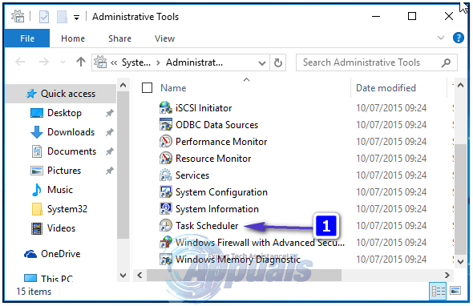Click the System Configuration icon
Screen dimensions: 473x306
(x=166, y=192)
